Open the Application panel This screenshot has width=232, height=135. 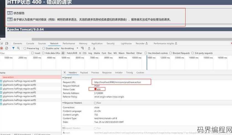tap(97, 44)
